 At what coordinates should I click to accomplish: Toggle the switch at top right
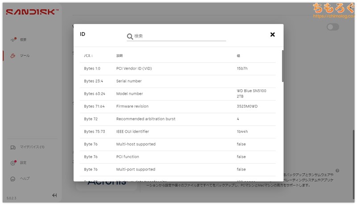click(332, 27)
